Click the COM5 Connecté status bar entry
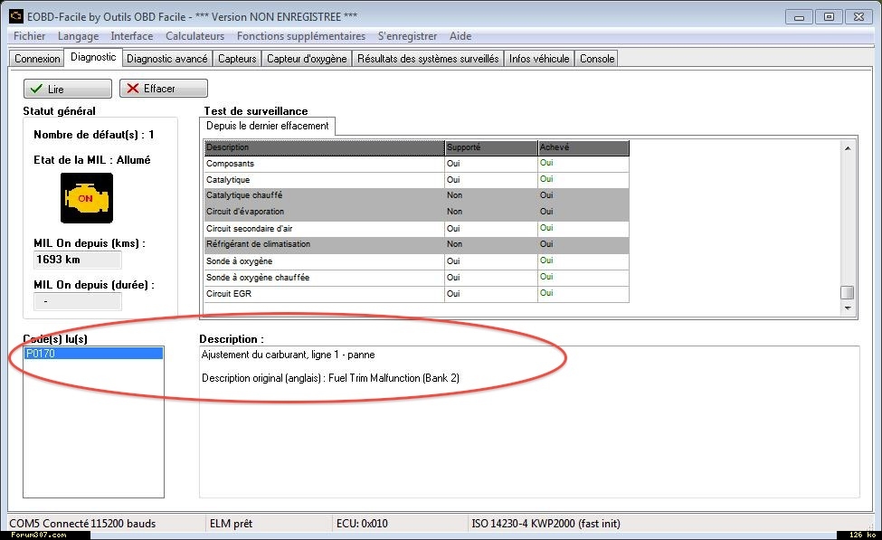Screen dimensions: 882x540 pos(82,524)
